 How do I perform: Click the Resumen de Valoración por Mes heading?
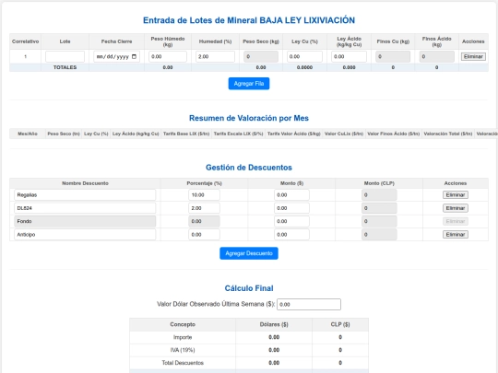(249, 118)
